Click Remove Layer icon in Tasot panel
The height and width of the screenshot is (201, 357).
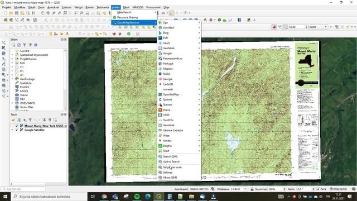[55, 120]
